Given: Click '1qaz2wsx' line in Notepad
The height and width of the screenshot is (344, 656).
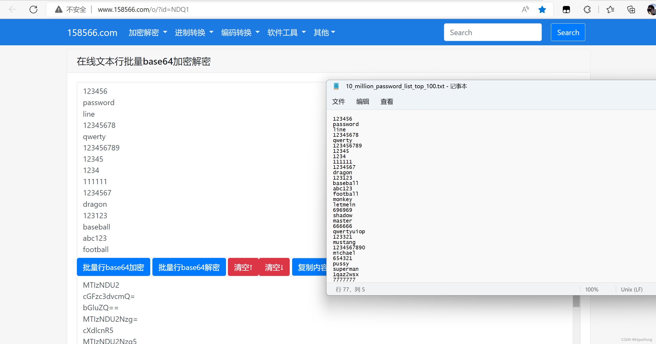Looking at the screenshot, I should [346, 274].
